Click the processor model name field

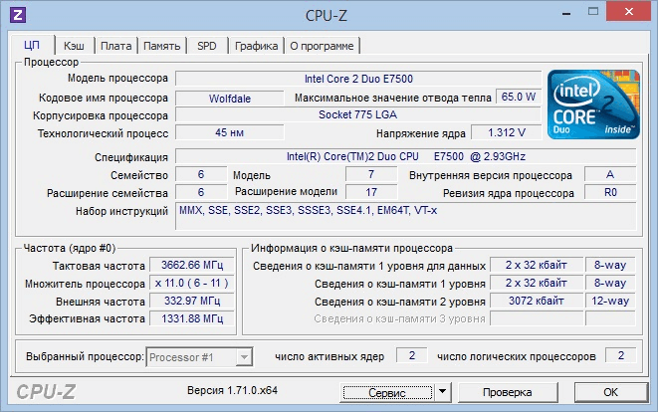(357, 78)
